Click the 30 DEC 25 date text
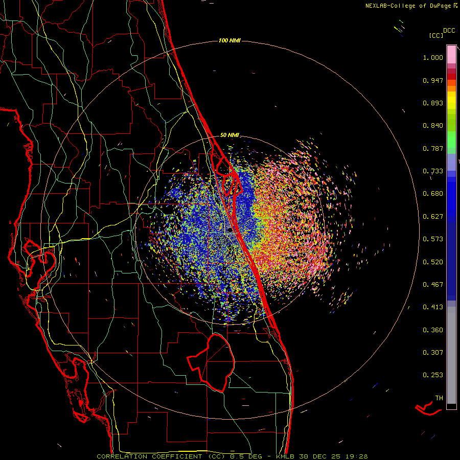Screen dimensions: 460x460 [320, 456]
